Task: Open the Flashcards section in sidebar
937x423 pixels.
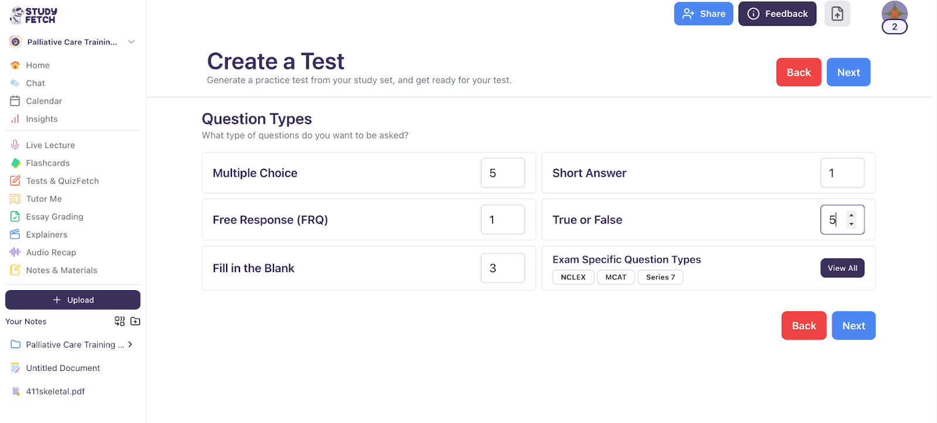Action: [47, 163]
